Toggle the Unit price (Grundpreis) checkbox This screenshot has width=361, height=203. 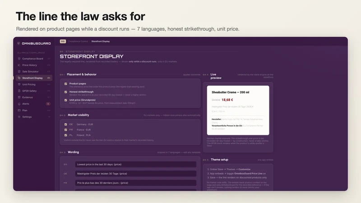[x=65, y=100]
